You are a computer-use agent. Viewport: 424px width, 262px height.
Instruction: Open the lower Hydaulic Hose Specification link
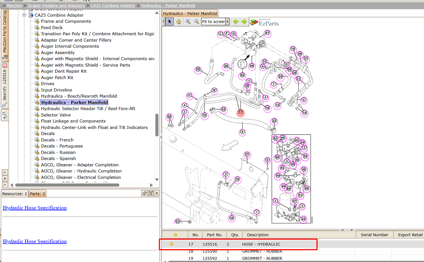[35, 241]
